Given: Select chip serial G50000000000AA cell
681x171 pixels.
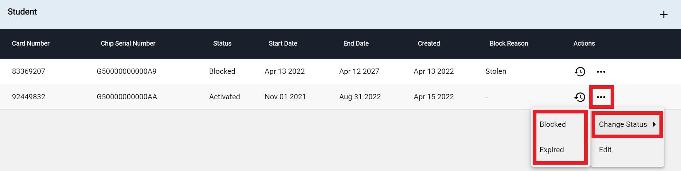Looking at the screenshot, I should [127, 97].
